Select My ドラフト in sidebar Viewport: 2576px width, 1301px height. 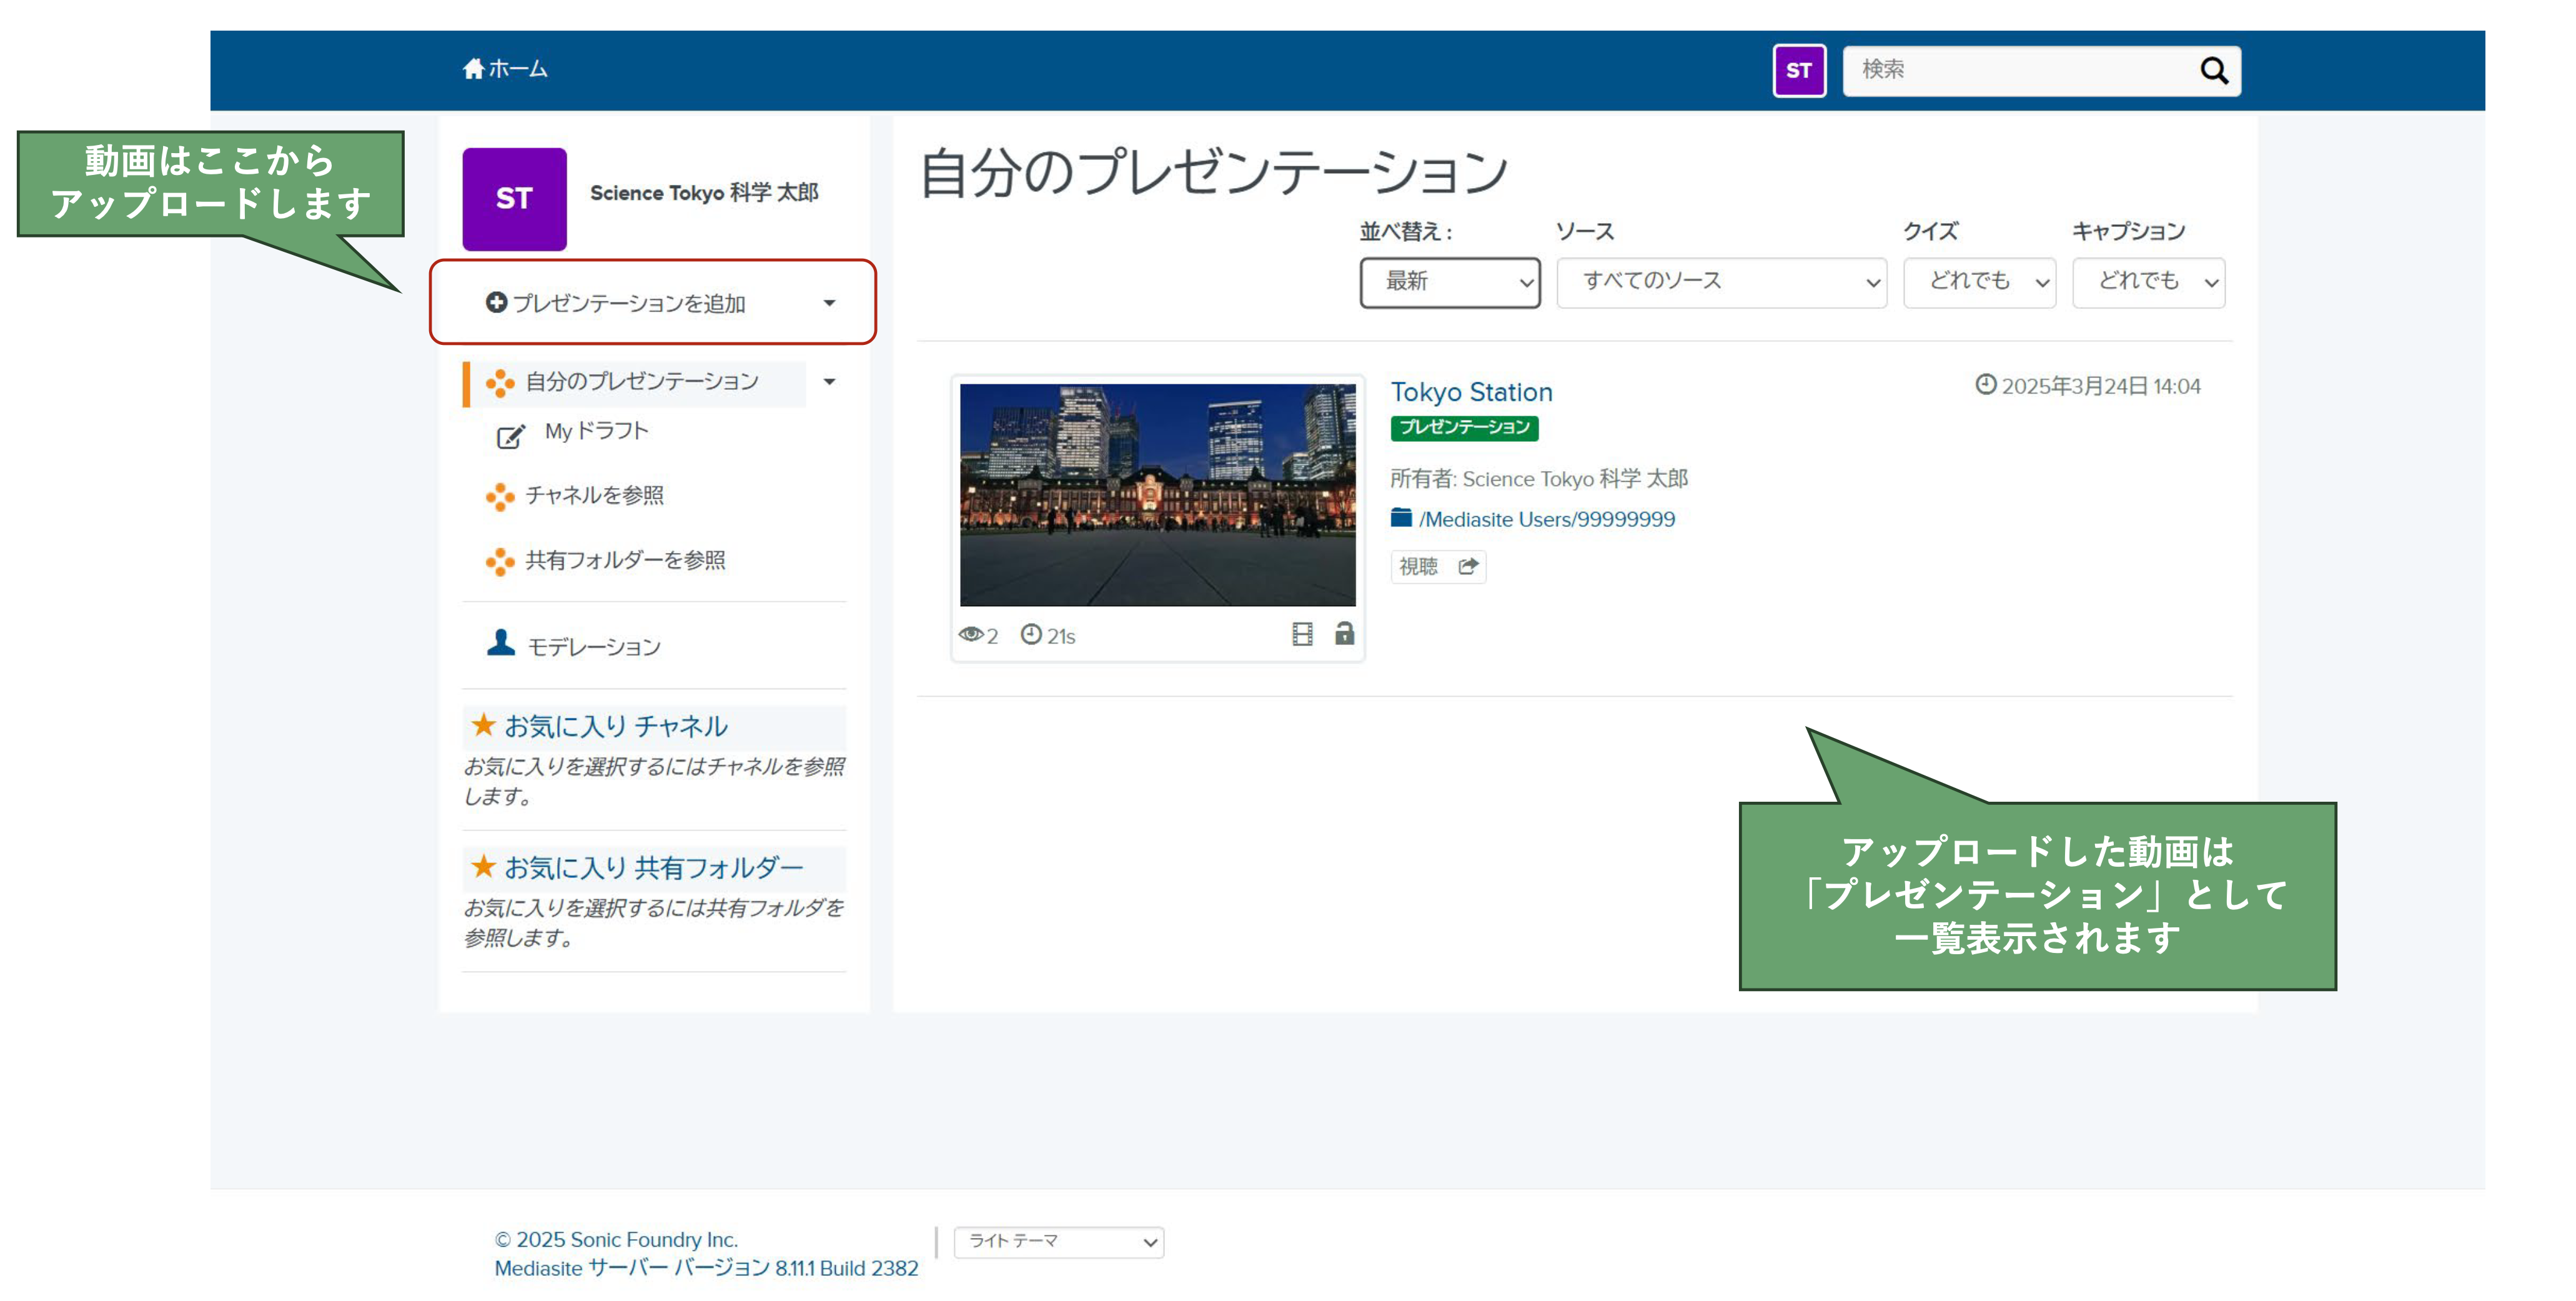click(596, 431)
